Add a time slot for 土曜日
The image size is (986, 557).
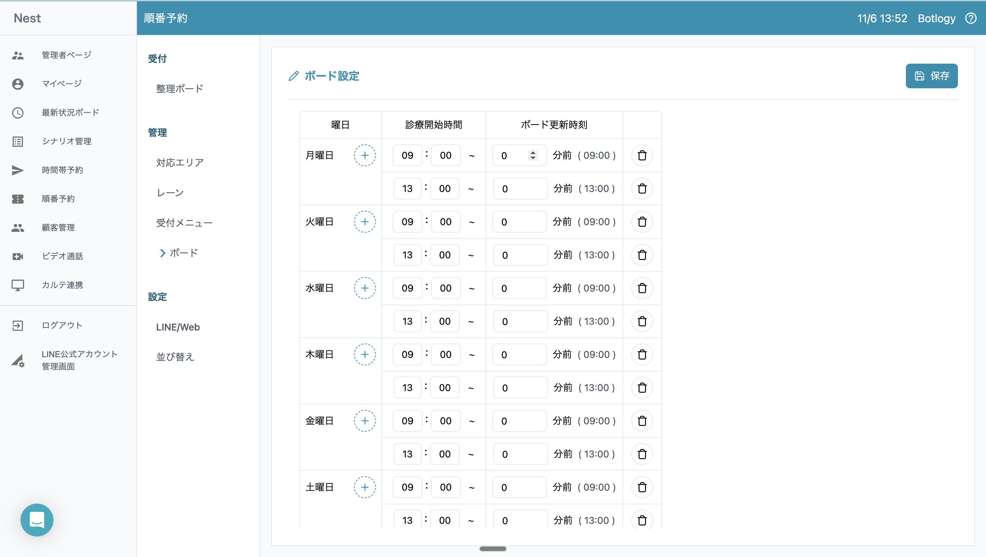(x=364, y=487)
